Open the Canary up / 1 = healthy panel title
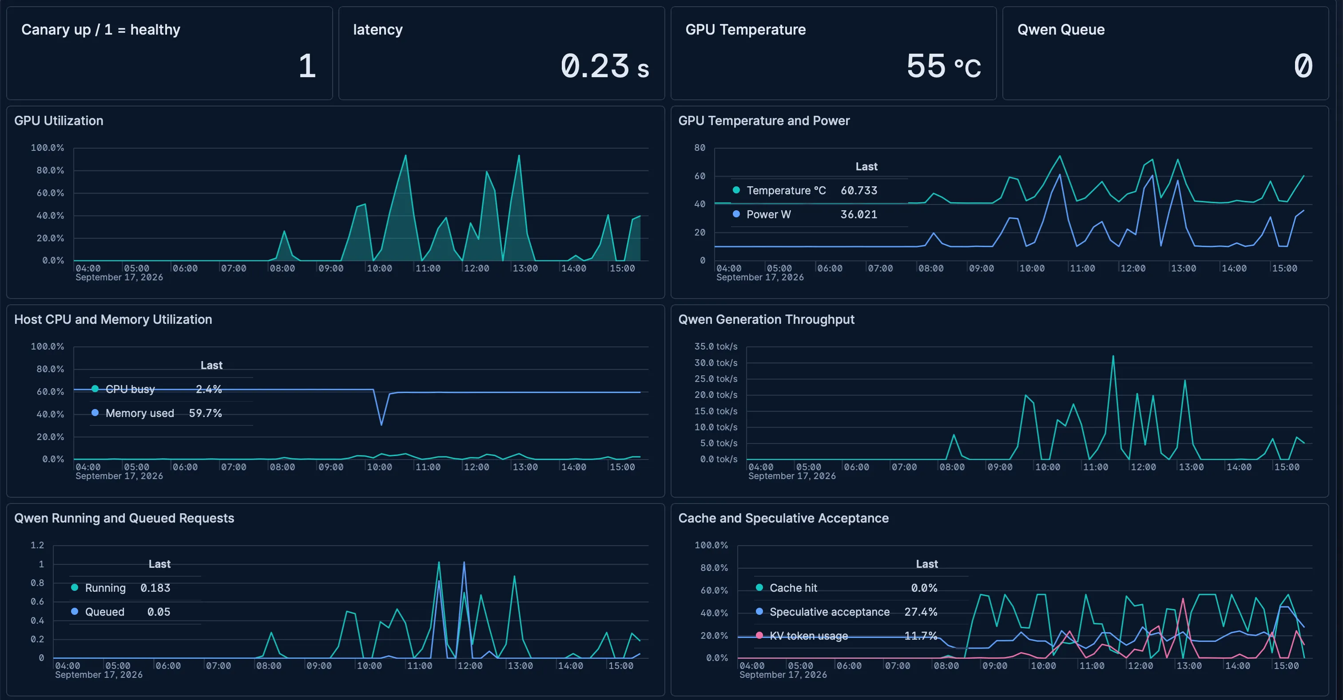1343x700 pixels. (x=101, y=30)
